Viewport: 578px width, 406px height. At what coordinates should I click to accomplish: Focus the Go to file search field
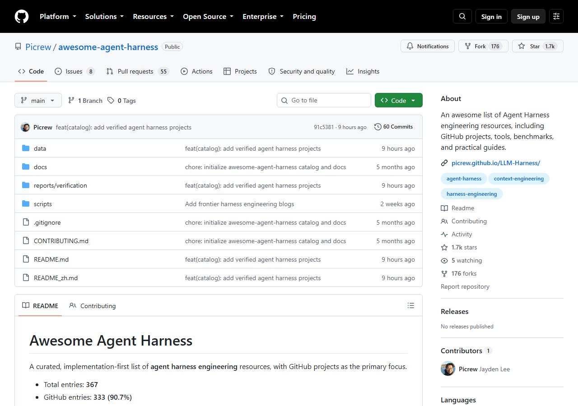(x=324, y=100)
